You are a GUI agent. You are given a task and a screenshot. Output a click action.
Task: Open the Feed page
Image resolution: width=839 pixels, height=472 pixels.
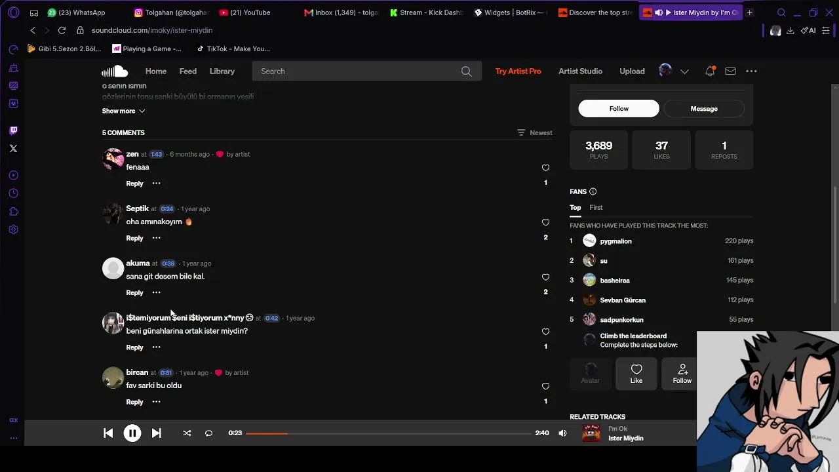188,71
